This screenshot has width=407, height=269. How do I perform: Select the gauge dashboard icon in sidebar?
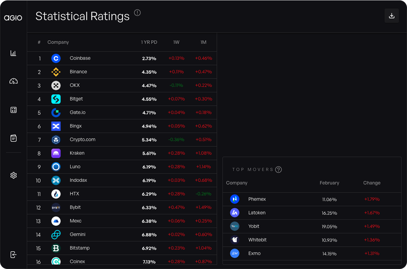pyautogui.click(x=13, y=81)
